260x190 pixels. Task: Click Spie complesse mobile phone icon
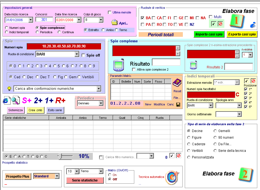(119, 65)
